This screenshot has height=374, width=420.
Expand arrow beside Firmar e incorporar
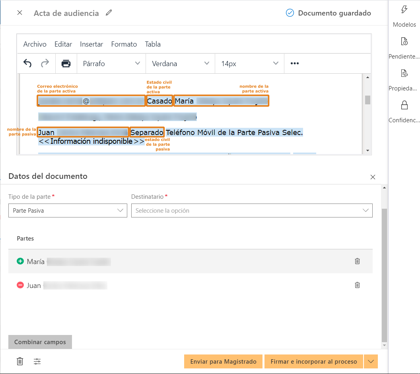(371, 361)
